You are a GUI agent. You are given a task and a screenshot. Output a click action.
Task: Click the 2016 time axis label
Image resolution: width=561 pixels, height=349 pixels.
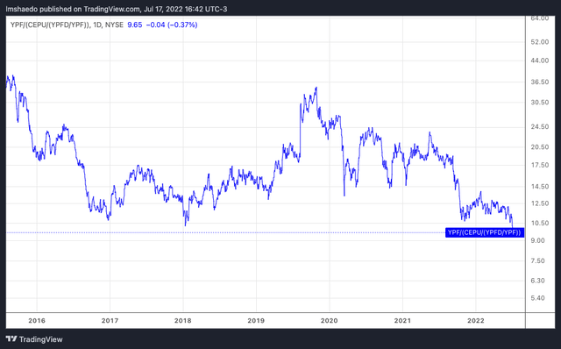(37, 321)
